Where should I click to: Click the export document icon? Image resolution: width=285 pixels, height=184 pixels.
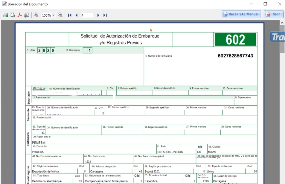click(13, 15)
